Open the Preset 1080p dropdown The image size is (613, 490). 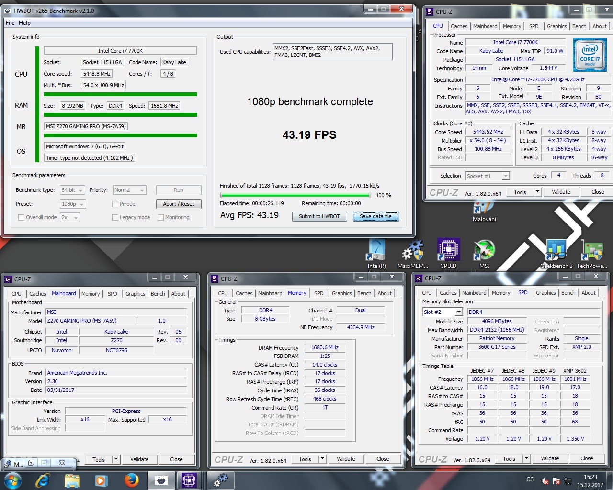pos(73,204)
